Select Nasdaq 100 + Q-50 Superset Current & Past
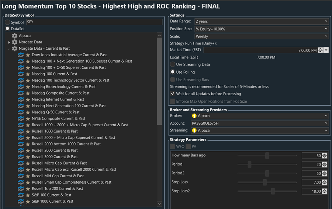Screen dimensions: 332x209 point(69,68)
